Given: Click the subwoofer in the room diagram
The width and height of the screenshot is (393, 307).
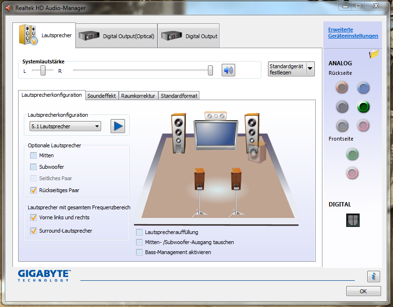Looking at the screenshot, I should point(257,153).
